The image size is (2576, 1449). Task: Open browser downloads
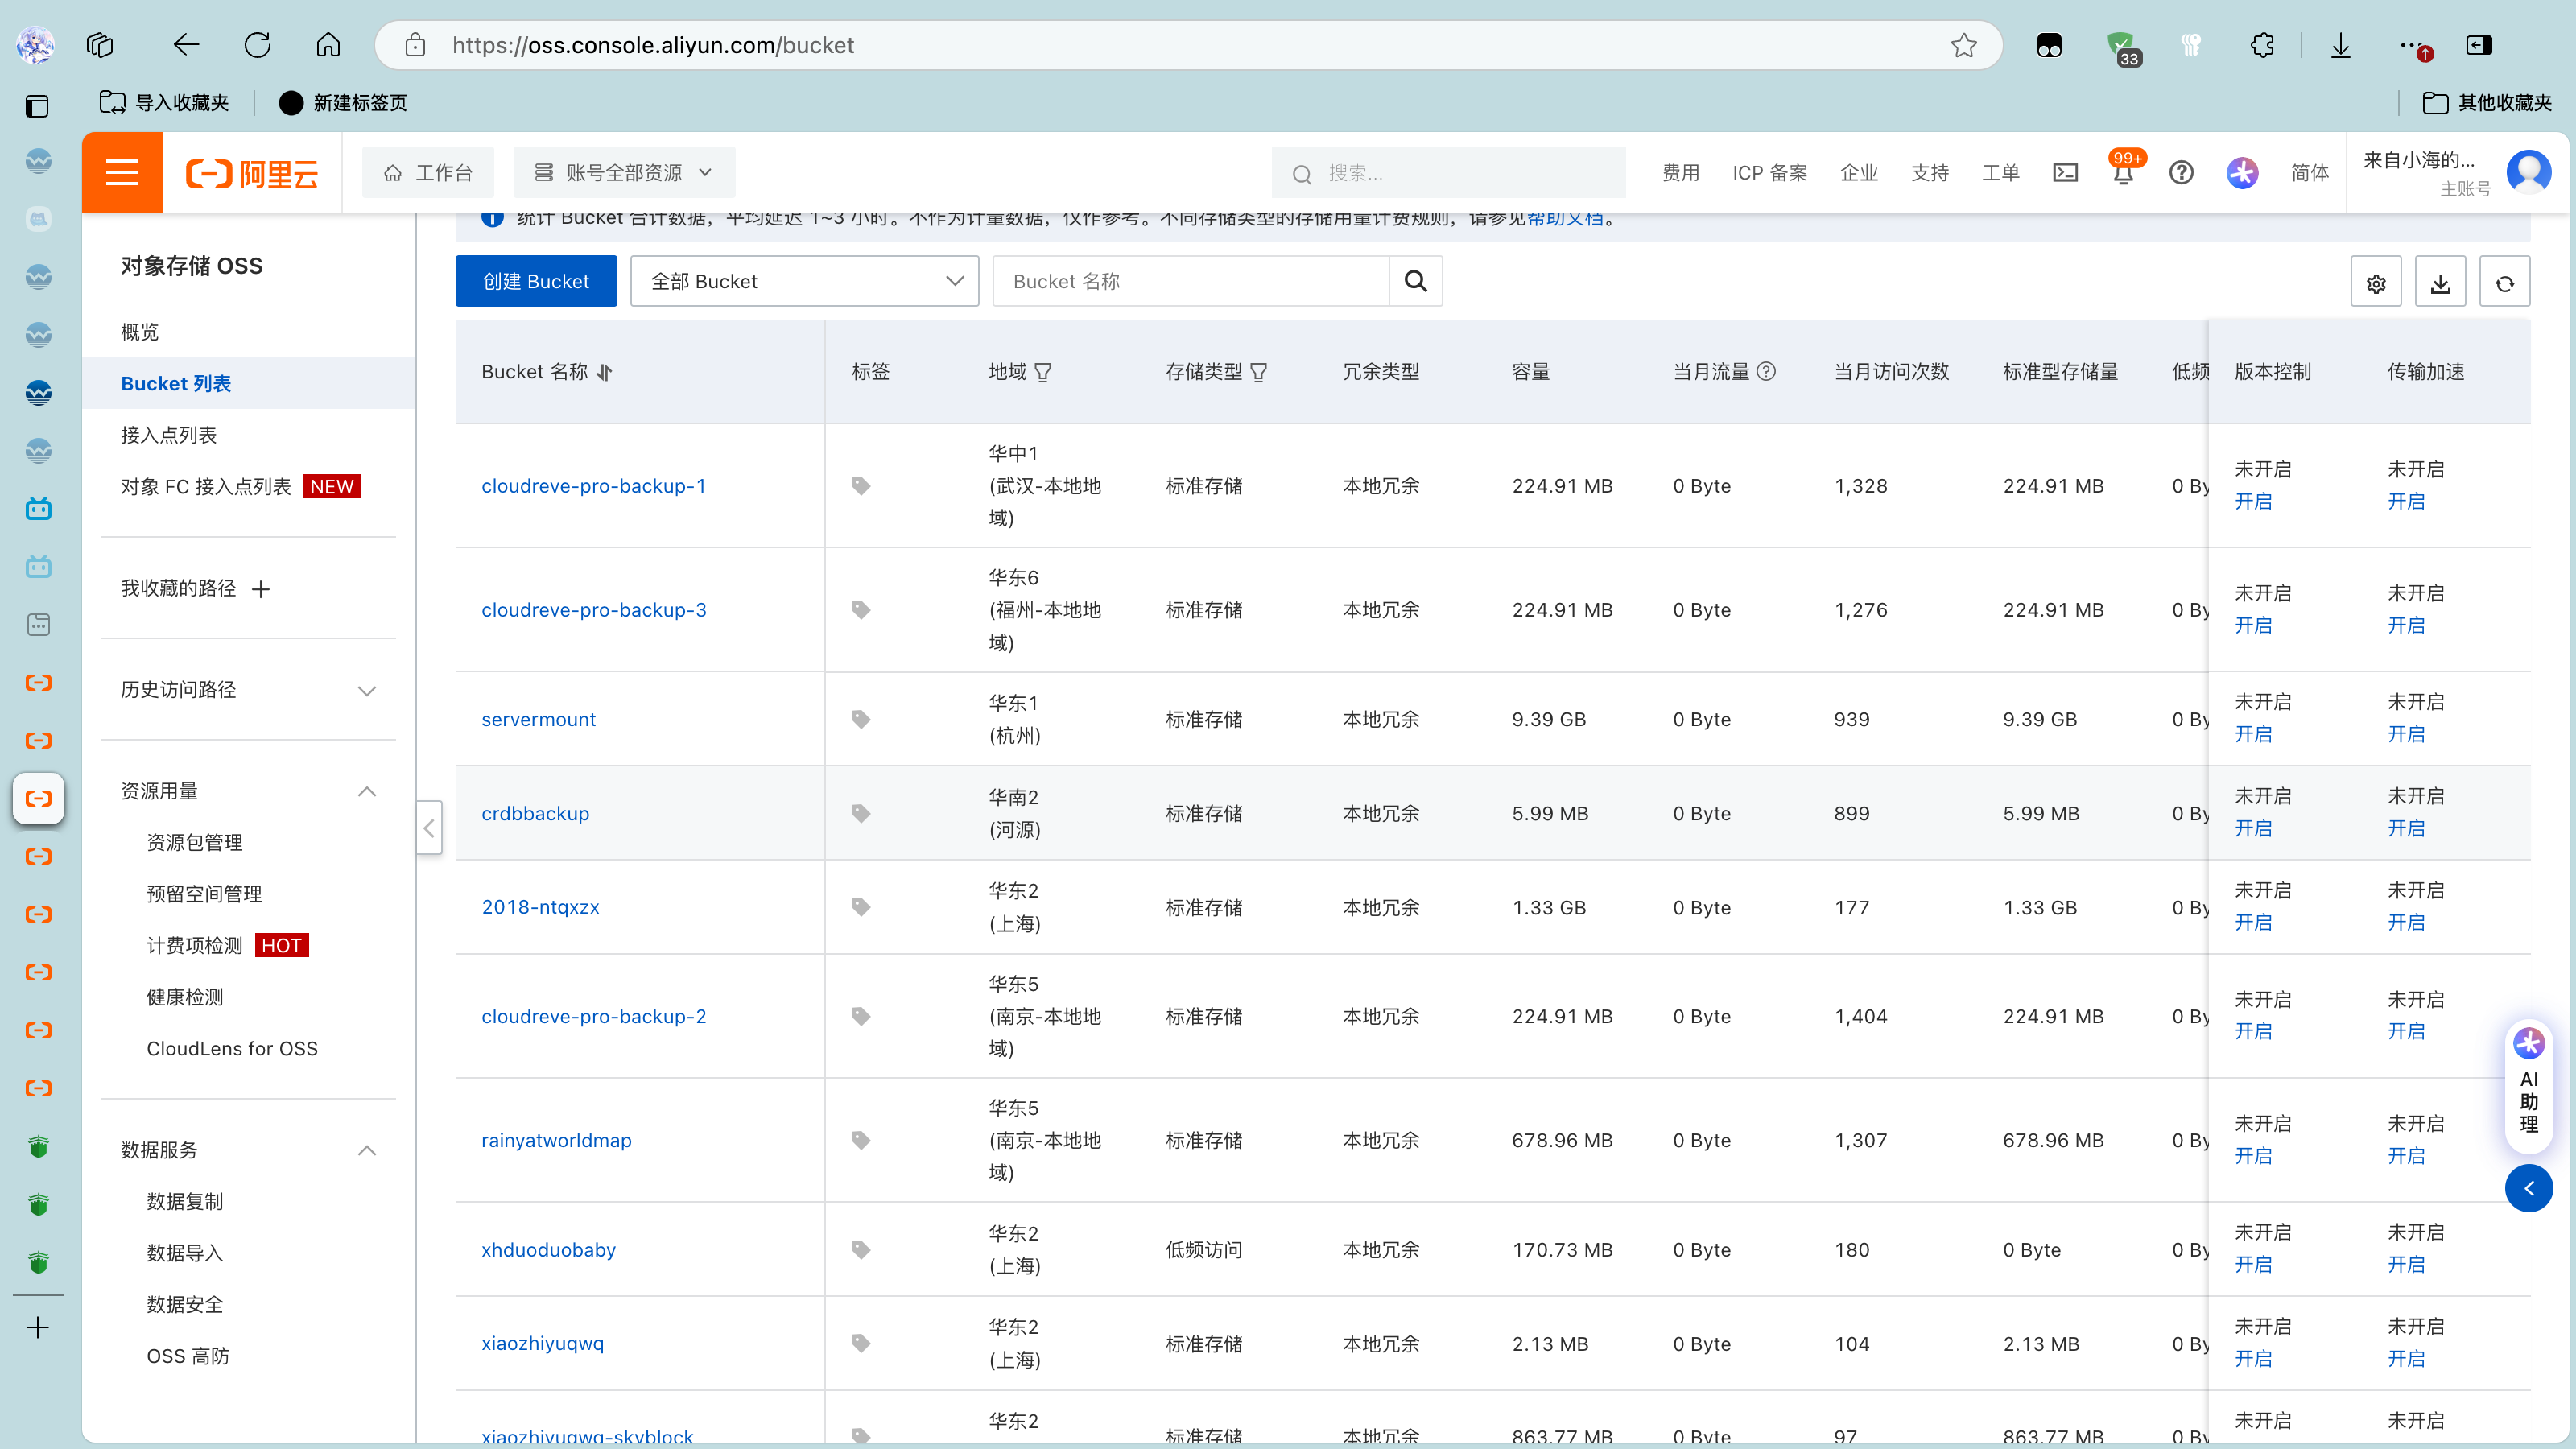(2340, 45)
